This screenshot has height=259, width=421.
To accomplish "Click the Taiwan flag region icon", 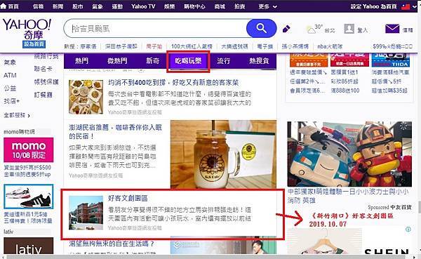I will point(406,6).
